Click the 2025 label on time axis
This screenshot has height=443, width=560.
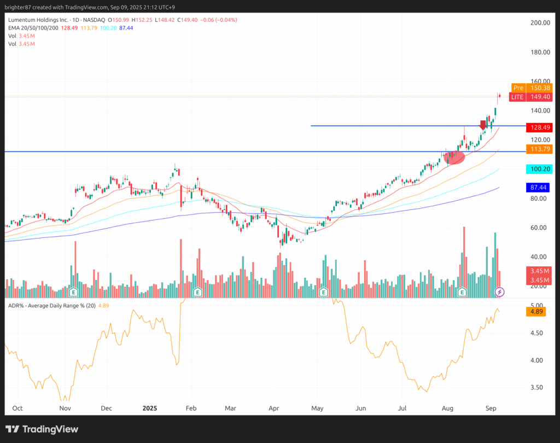pos(150,408)
